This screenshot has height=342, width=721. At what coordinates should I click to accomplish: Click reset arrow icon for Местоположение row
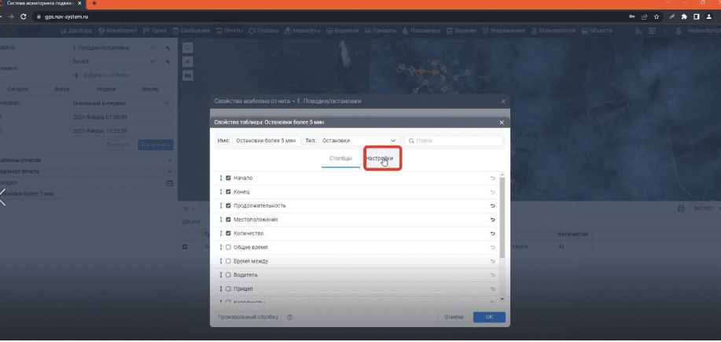(x=492, y=219)
